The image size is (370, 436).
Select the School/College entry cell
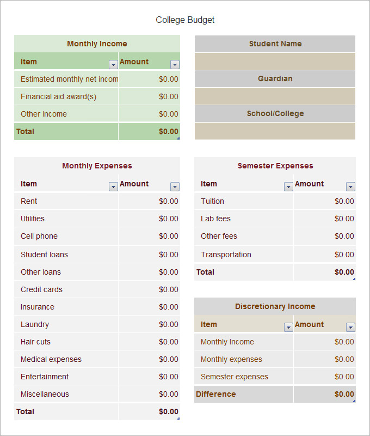(x=275, y=131)
